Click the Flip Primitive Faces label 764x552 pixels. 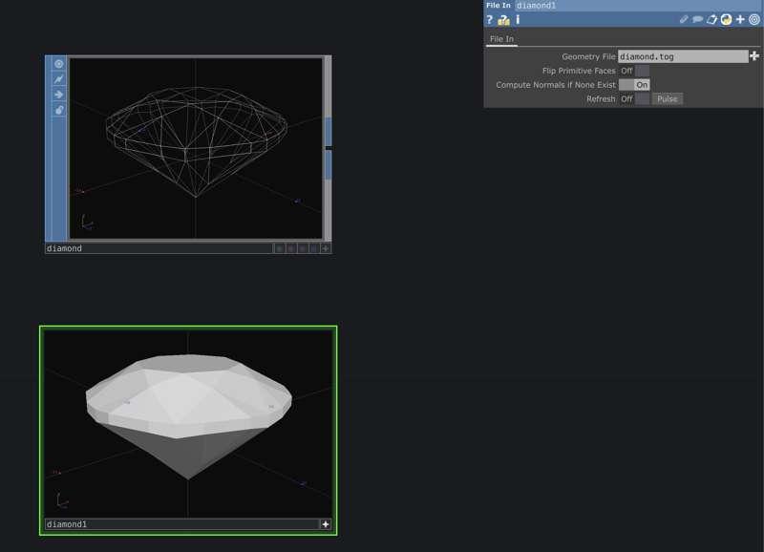pos(579,71)
